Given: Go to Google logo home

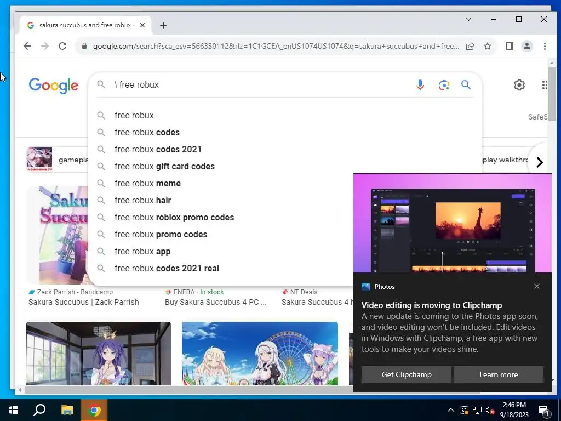Looking at the screenshot, I should (53, 85).
